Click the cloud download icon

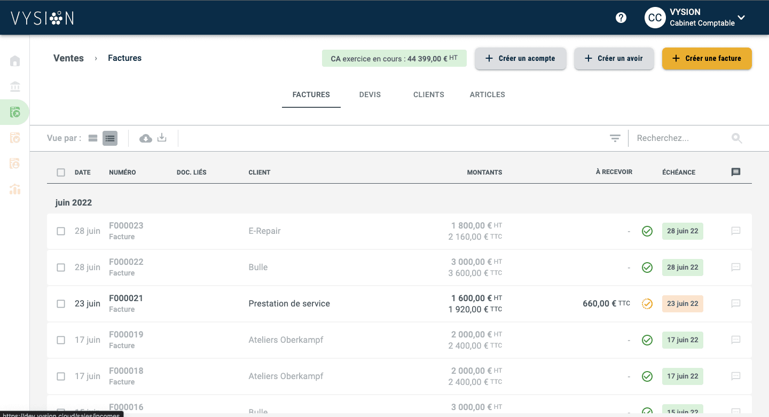click(145, 138)
